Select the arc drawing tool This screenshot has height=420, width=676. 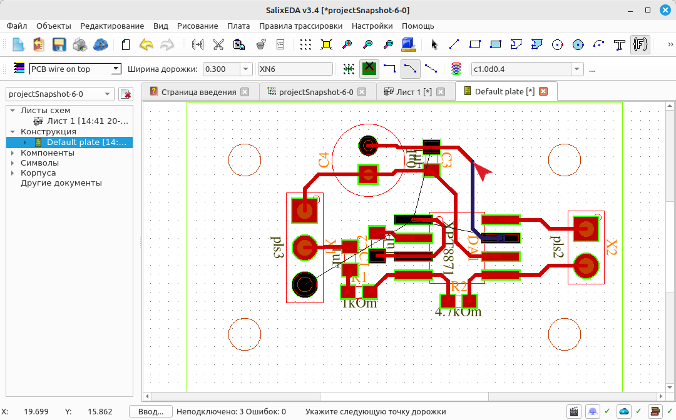(x=599, y=44)
